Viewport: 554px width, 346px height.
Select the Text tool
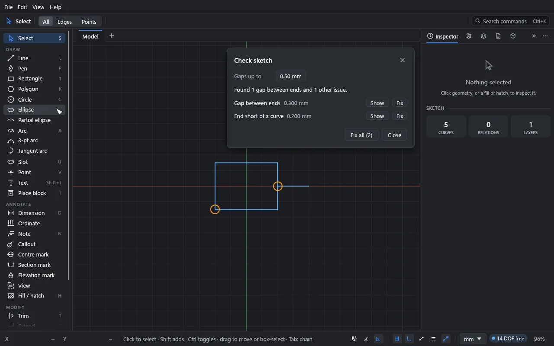(x=35, y=183)
